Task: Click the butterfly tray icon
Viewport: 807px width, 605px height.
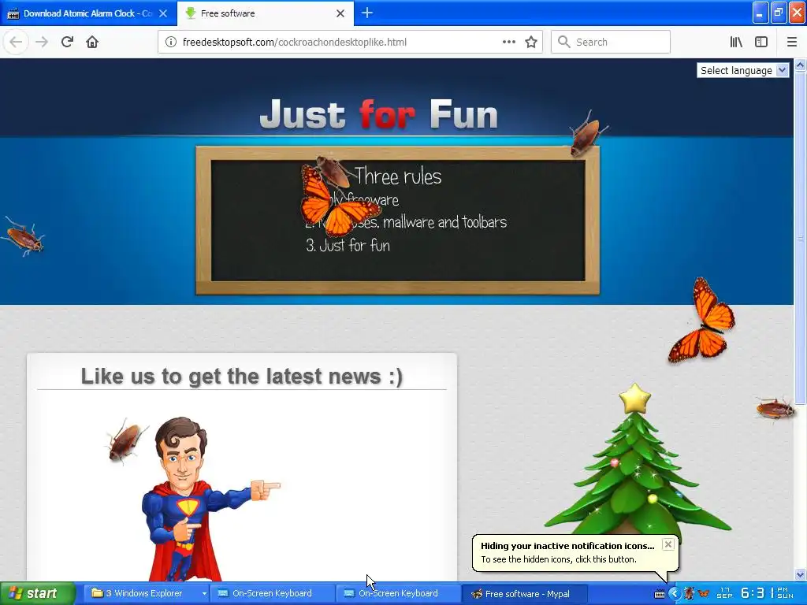Action: (704, 593)
